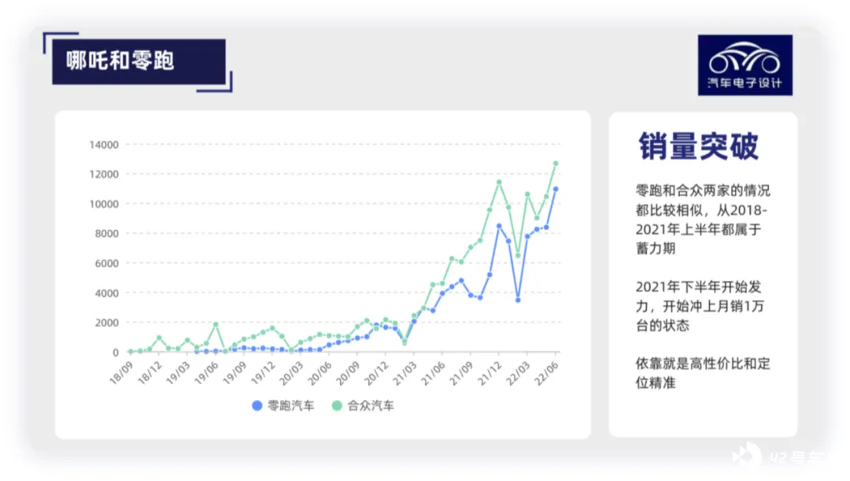Click the 4000 y-axis label
Screen dimensions: 850x481
107,294
